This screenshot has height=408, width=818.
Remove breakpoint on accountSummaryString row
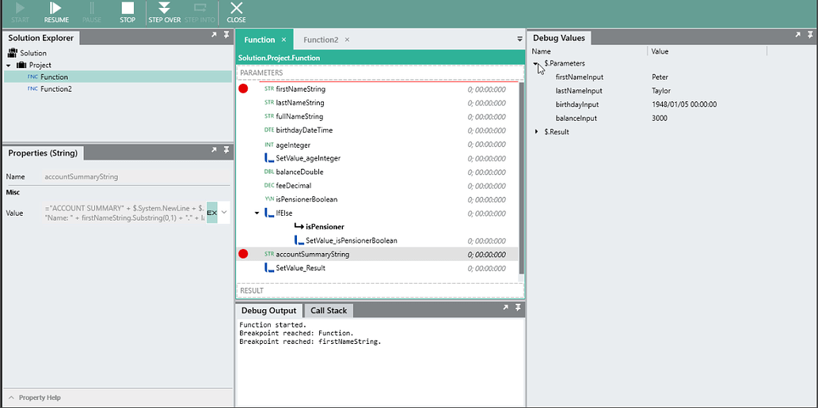coord(243,254)
